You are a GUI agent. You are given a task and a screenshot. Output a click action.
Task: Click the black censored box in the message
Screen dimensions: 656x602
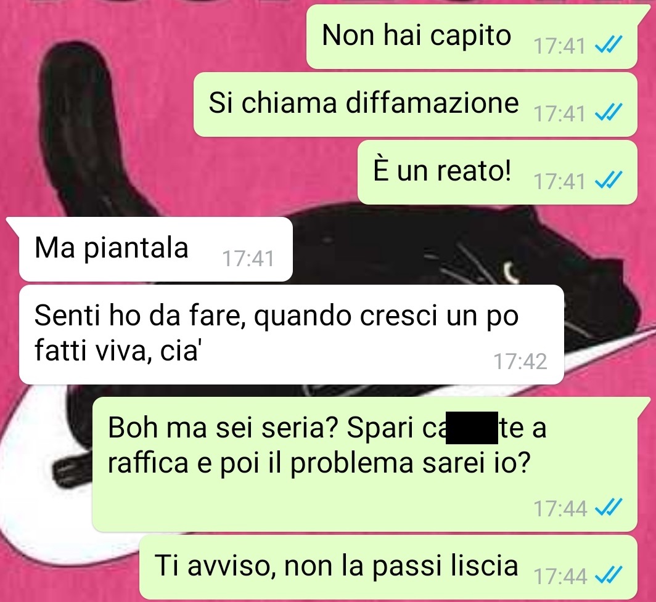[472, 428]
